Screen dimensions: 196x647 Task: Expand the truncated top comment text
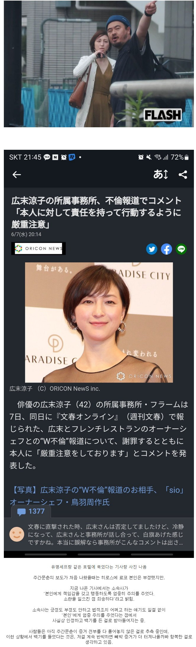click(x=106, y=535)
